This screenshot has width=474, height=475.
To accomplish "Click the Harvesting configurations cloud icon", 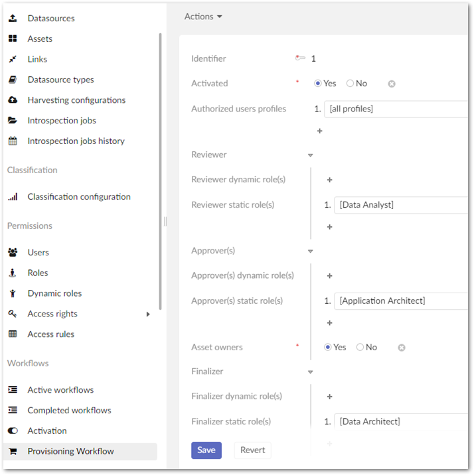I will [x=13, y=100].
